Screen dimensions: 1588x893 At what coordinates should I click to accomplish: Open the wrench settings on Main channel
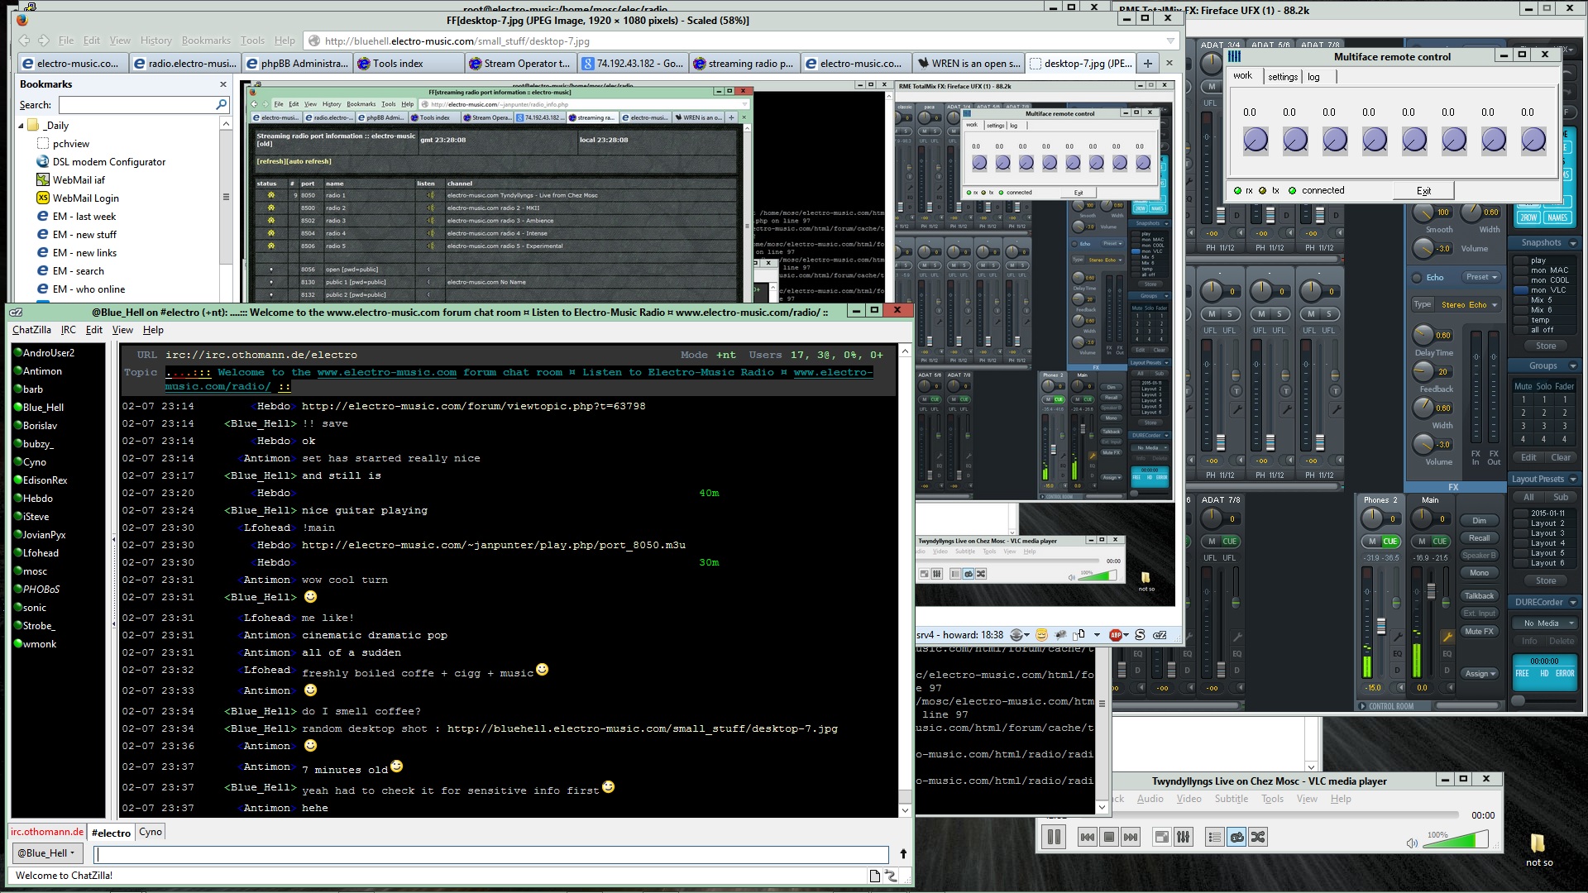point(1447,637)
